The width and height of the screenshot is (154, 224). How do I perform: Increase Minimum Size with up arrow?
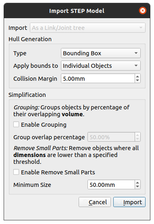(x=137, y=183)
